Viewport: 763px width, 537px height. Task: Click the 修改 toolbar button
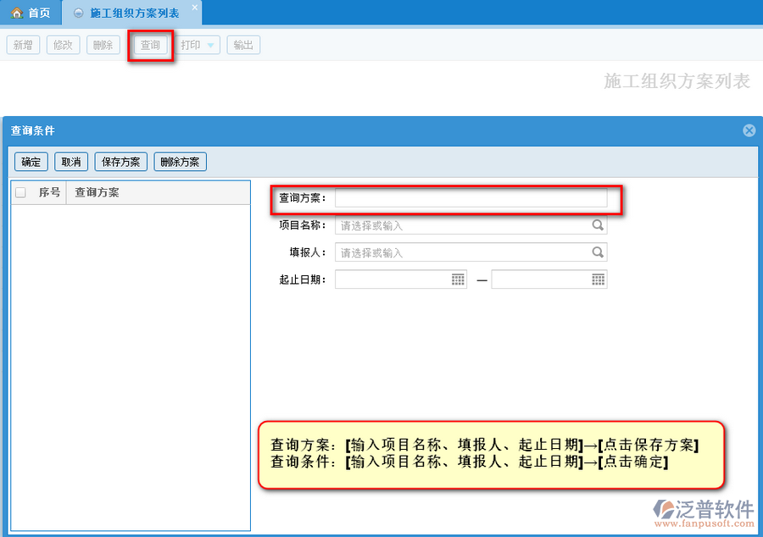(x=64, y=45)
